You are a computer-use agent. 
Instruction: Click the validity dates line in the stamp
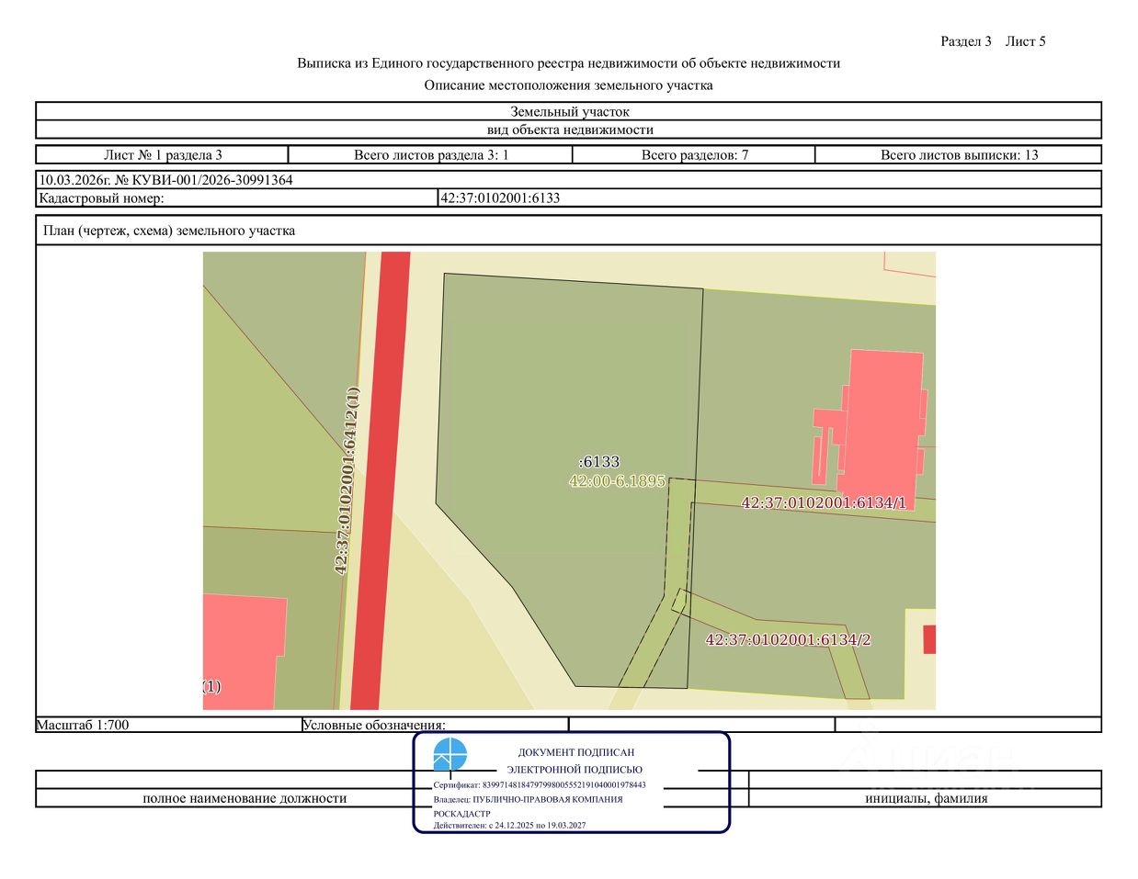coord(509,826)
